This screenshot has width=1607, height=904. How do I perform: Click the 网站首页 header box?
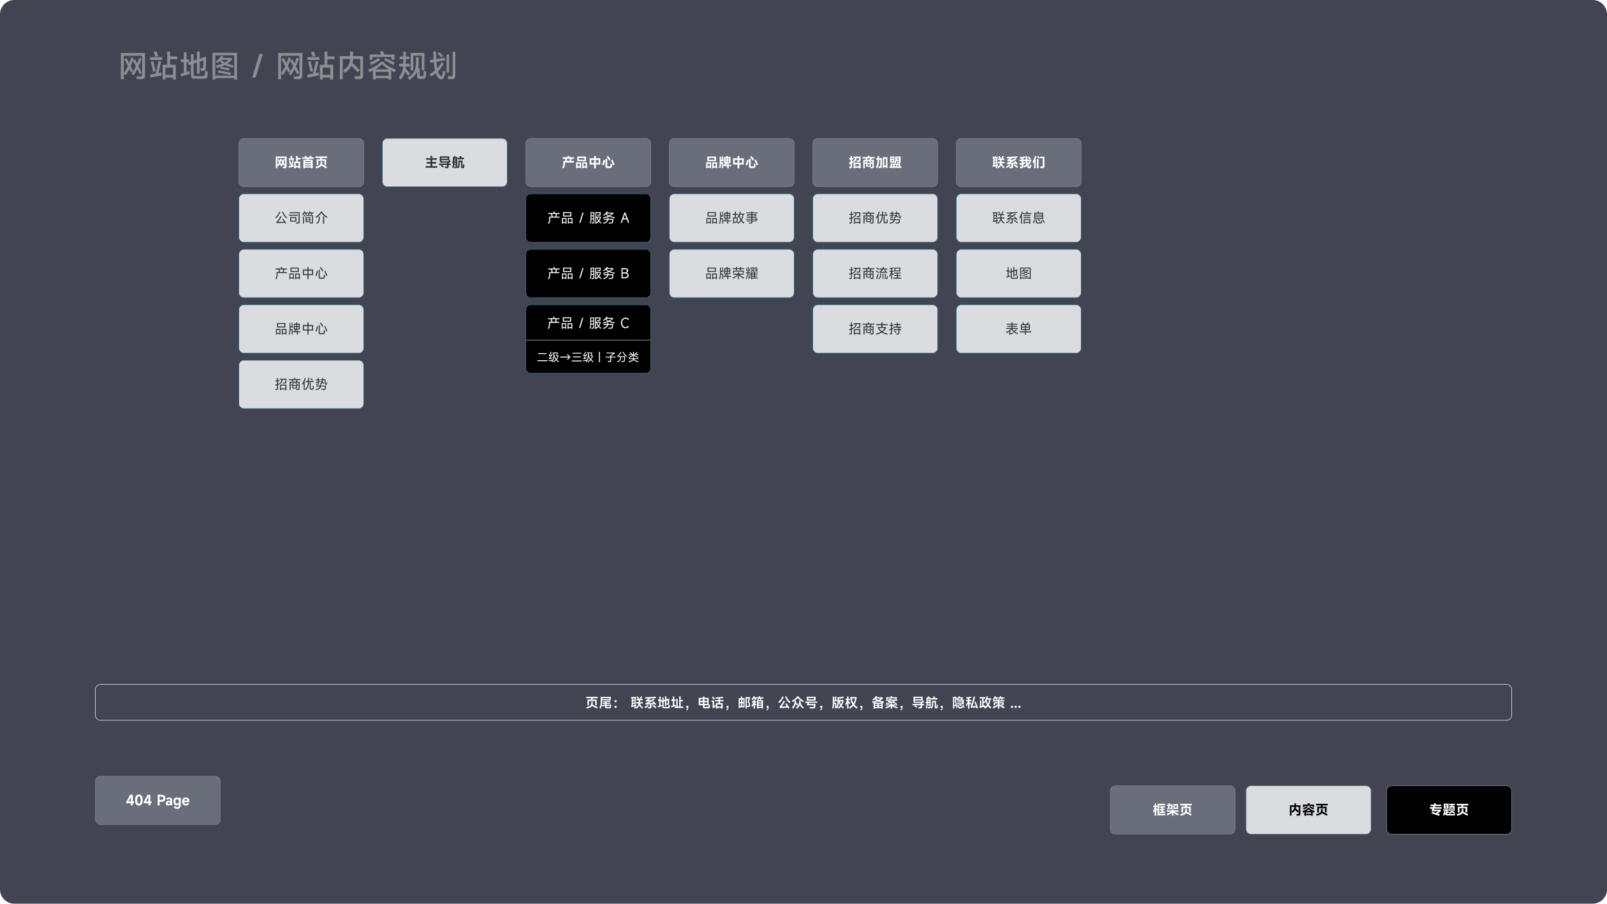[301, 163]
